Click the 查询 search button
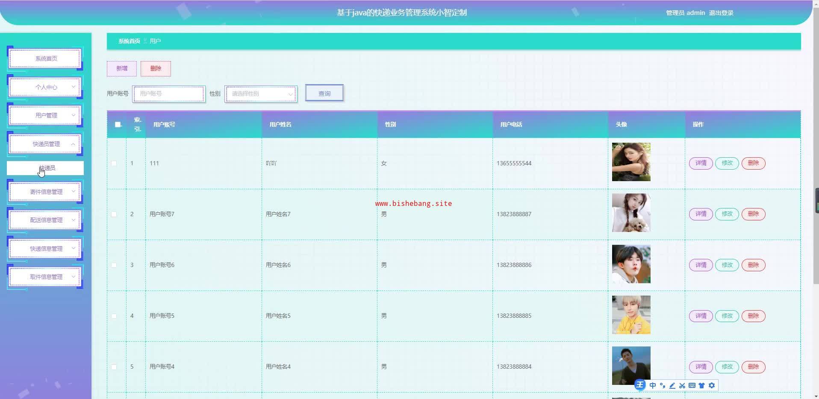This screenshot has width=819, height=399. coord(324,93)
